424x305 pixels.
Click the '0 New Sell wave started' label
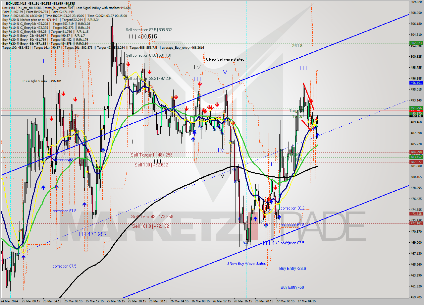click(x=225, y=59)
